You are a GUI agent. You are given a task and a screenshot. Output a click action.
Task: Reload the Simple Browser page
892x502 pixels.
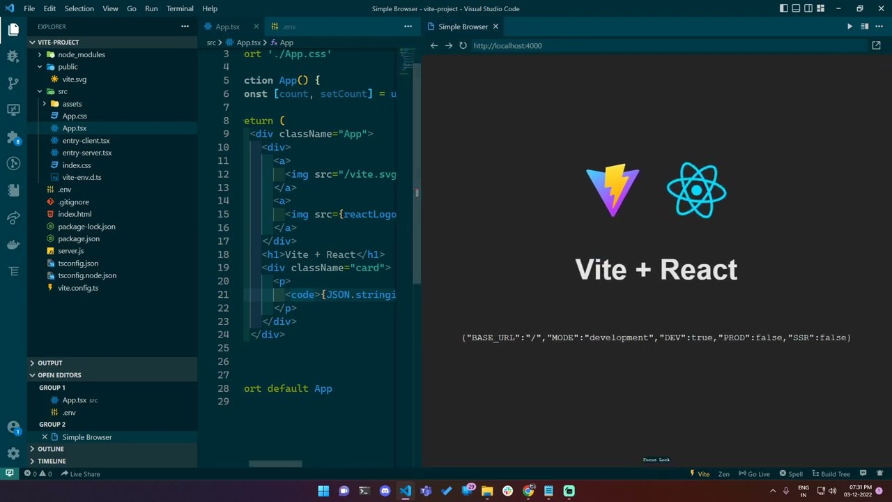463,45
